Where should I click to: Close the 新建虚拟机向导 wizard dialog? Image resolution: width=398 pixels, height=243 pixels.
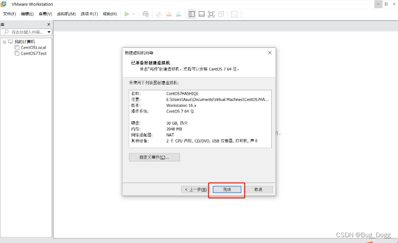coord(270,53)
